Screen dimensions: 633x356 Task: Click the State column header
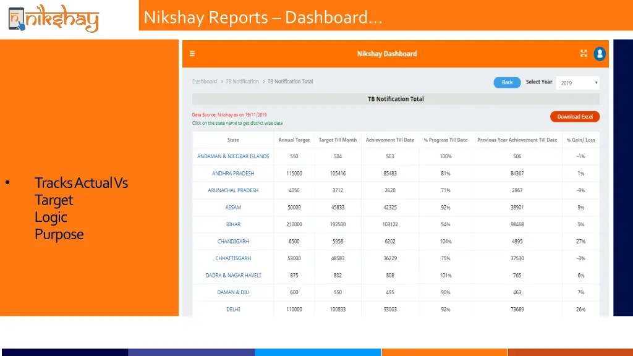(233, 140)
